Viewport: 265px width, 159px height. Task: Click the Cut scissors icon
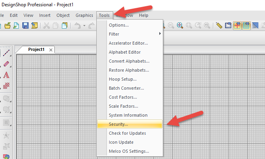47,26
